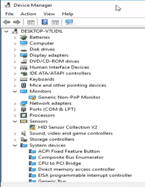145x187 pixels.
Task: Click the Keyboards category icon
Action: (24, 79)
